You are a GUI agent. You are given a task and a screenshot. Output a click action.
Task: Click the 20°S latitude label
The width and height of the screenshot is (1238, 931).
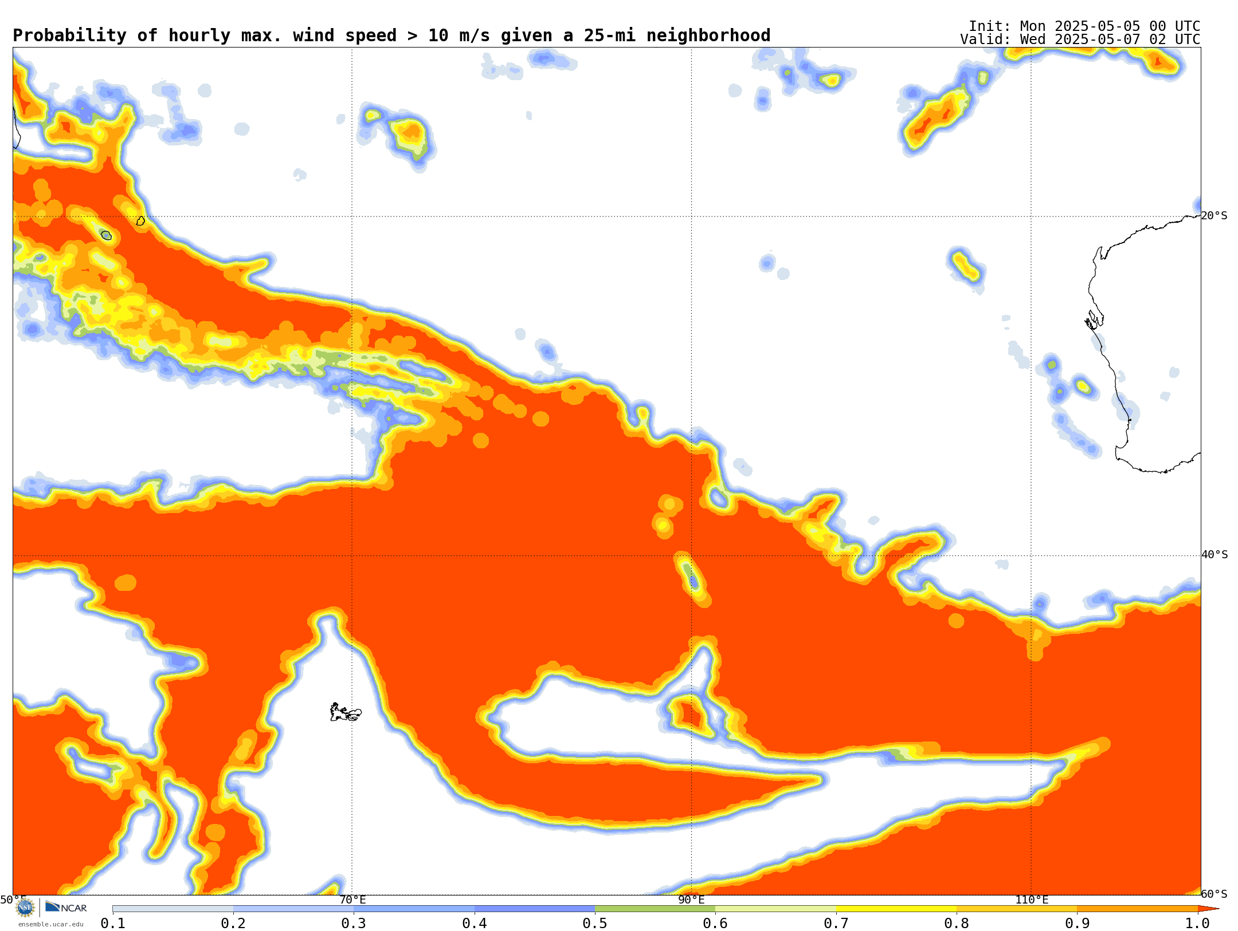[x=1214, y=216]
